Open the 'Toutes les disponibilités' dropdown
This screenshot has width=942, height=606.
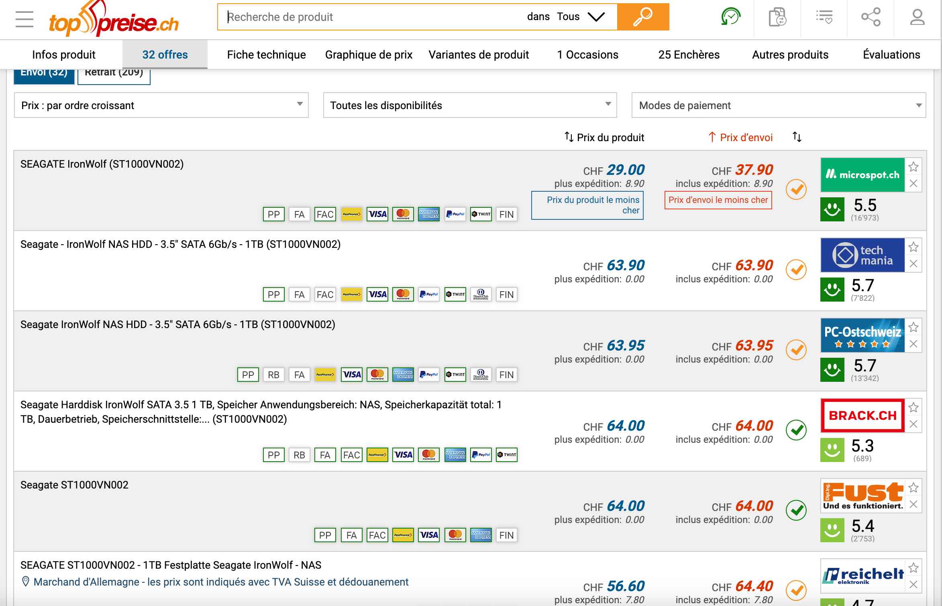(470, 105)
